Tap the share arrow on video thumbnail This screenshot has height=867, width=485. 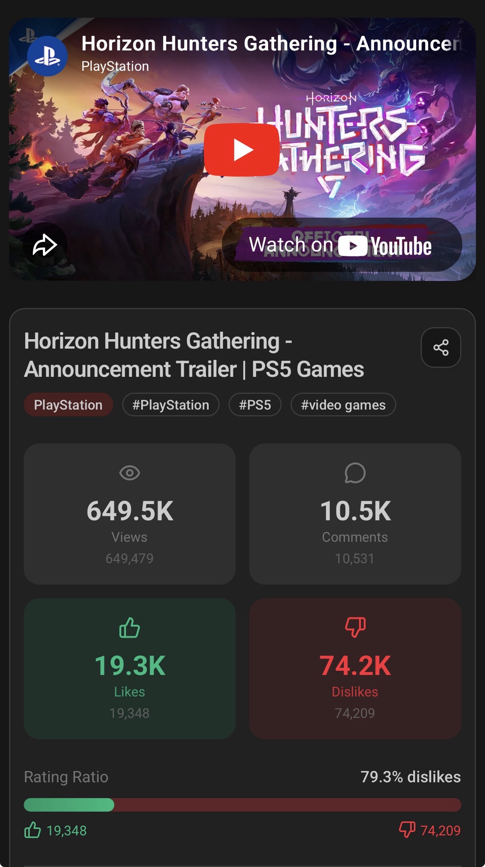pyautogui.click(x=45, y=245)
